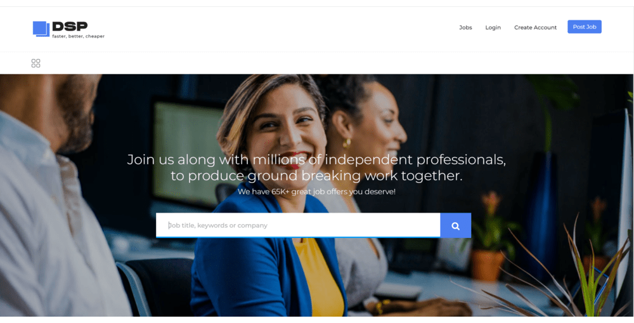
Task: Click the tall blue vase in the photo
Action: click(541, 211)
